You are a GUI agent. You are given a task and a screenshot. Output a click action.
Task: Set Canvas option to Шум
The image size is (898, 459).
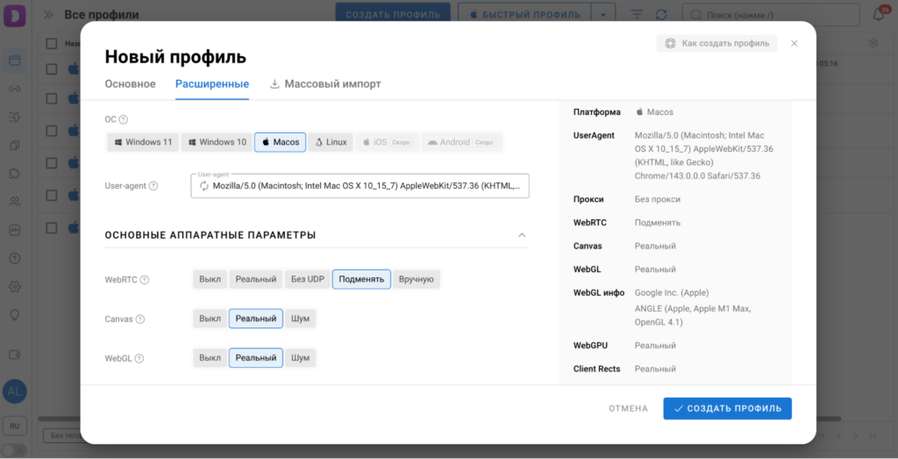pos(300,319)
